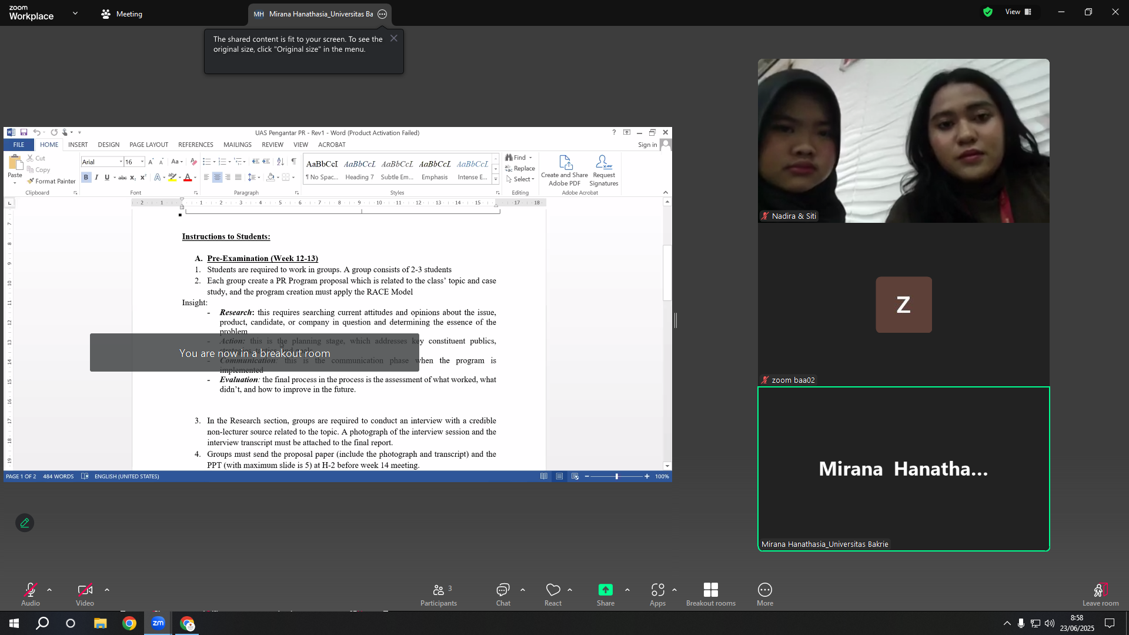Open the Chat panel
This screenshot has width=1129, height=635.
click(x=503, y=594)
